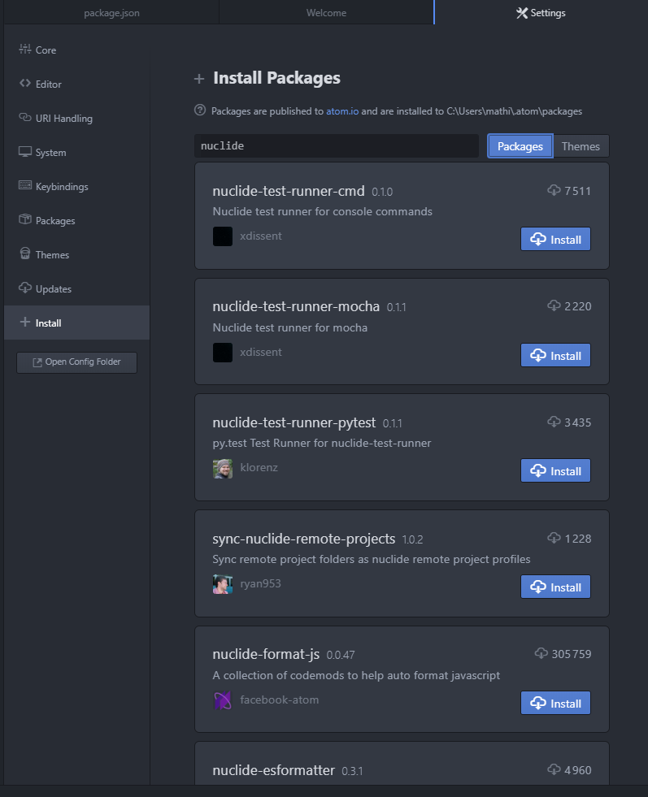This screenshot has width=648, height=797.
Task: Select URI Handling link icon
Action: point(25,118)
